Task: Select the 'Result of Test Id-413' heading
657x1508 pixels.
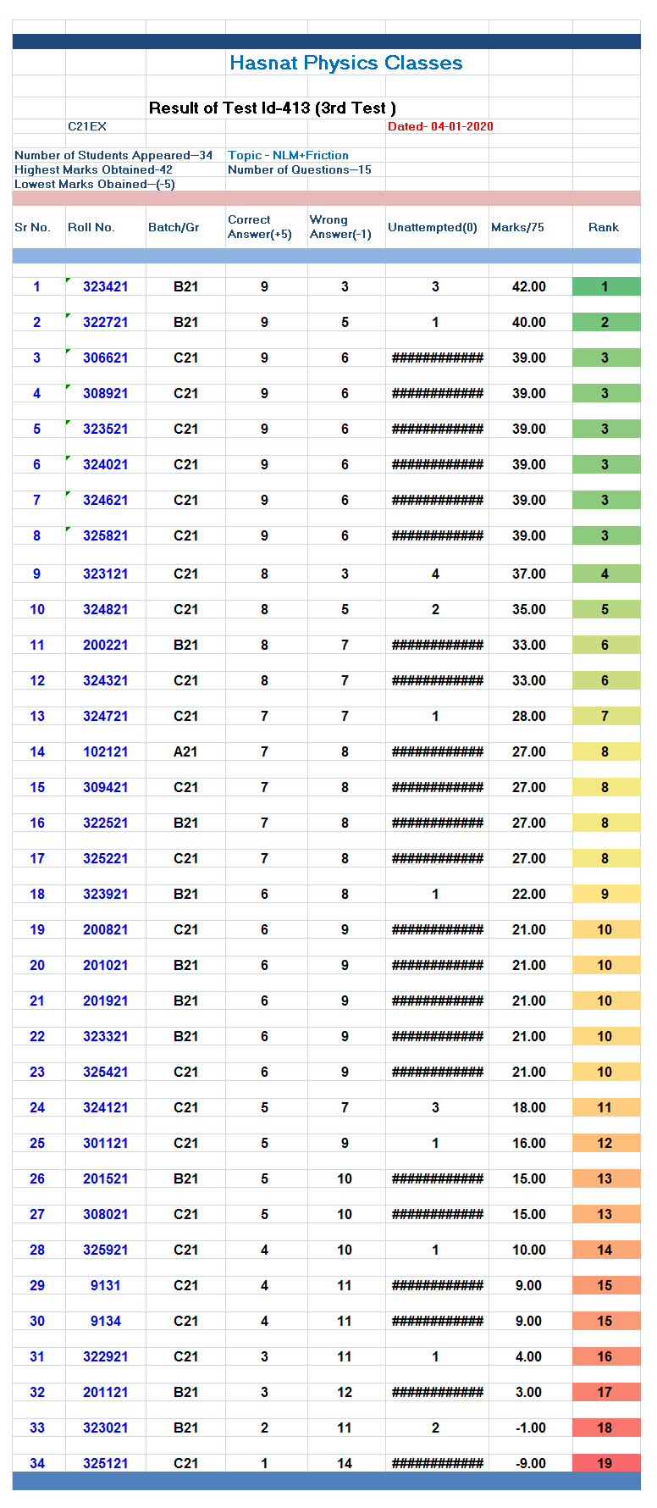Action: [x=273, y=108]
